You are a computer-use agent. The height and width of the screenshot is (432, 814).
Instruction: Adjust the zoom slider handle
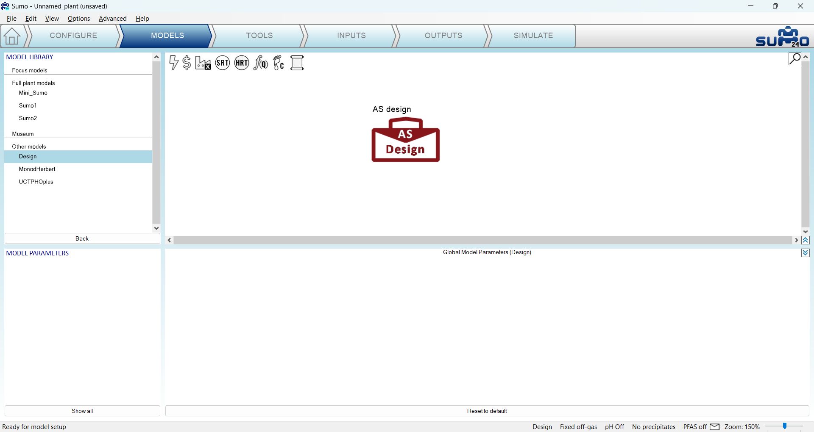pos(785,426)
